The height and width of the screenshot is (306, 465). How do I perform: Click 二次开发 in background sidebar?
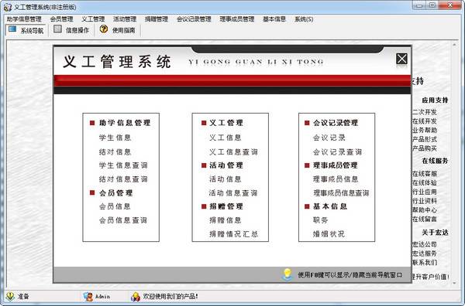pyautogui.click(x=425, y=112)
